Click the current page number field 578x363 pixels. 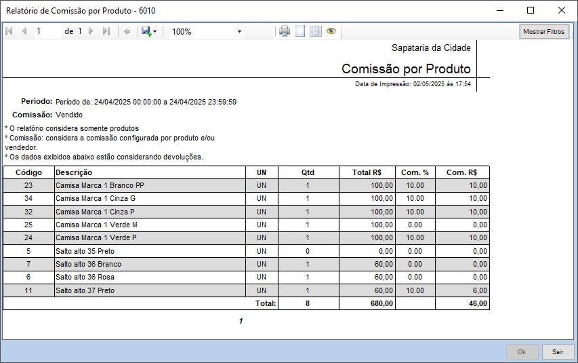point(47,32)
